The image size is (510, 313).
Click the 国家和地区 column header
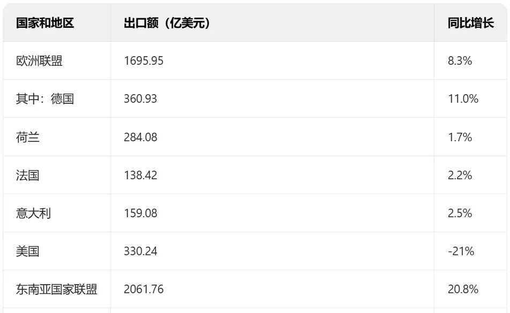click(x=45, y=23)
